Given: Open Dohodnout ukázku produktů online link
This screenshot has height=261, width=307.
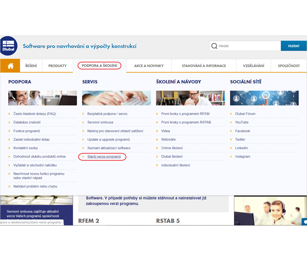Looking at the screenshot, I should click(40, 157).
